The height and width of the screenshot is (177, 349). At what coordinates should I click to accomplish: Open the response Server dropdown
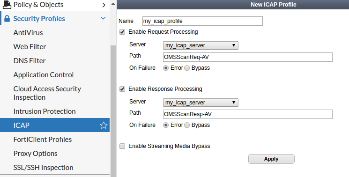[x=200, y=103]
